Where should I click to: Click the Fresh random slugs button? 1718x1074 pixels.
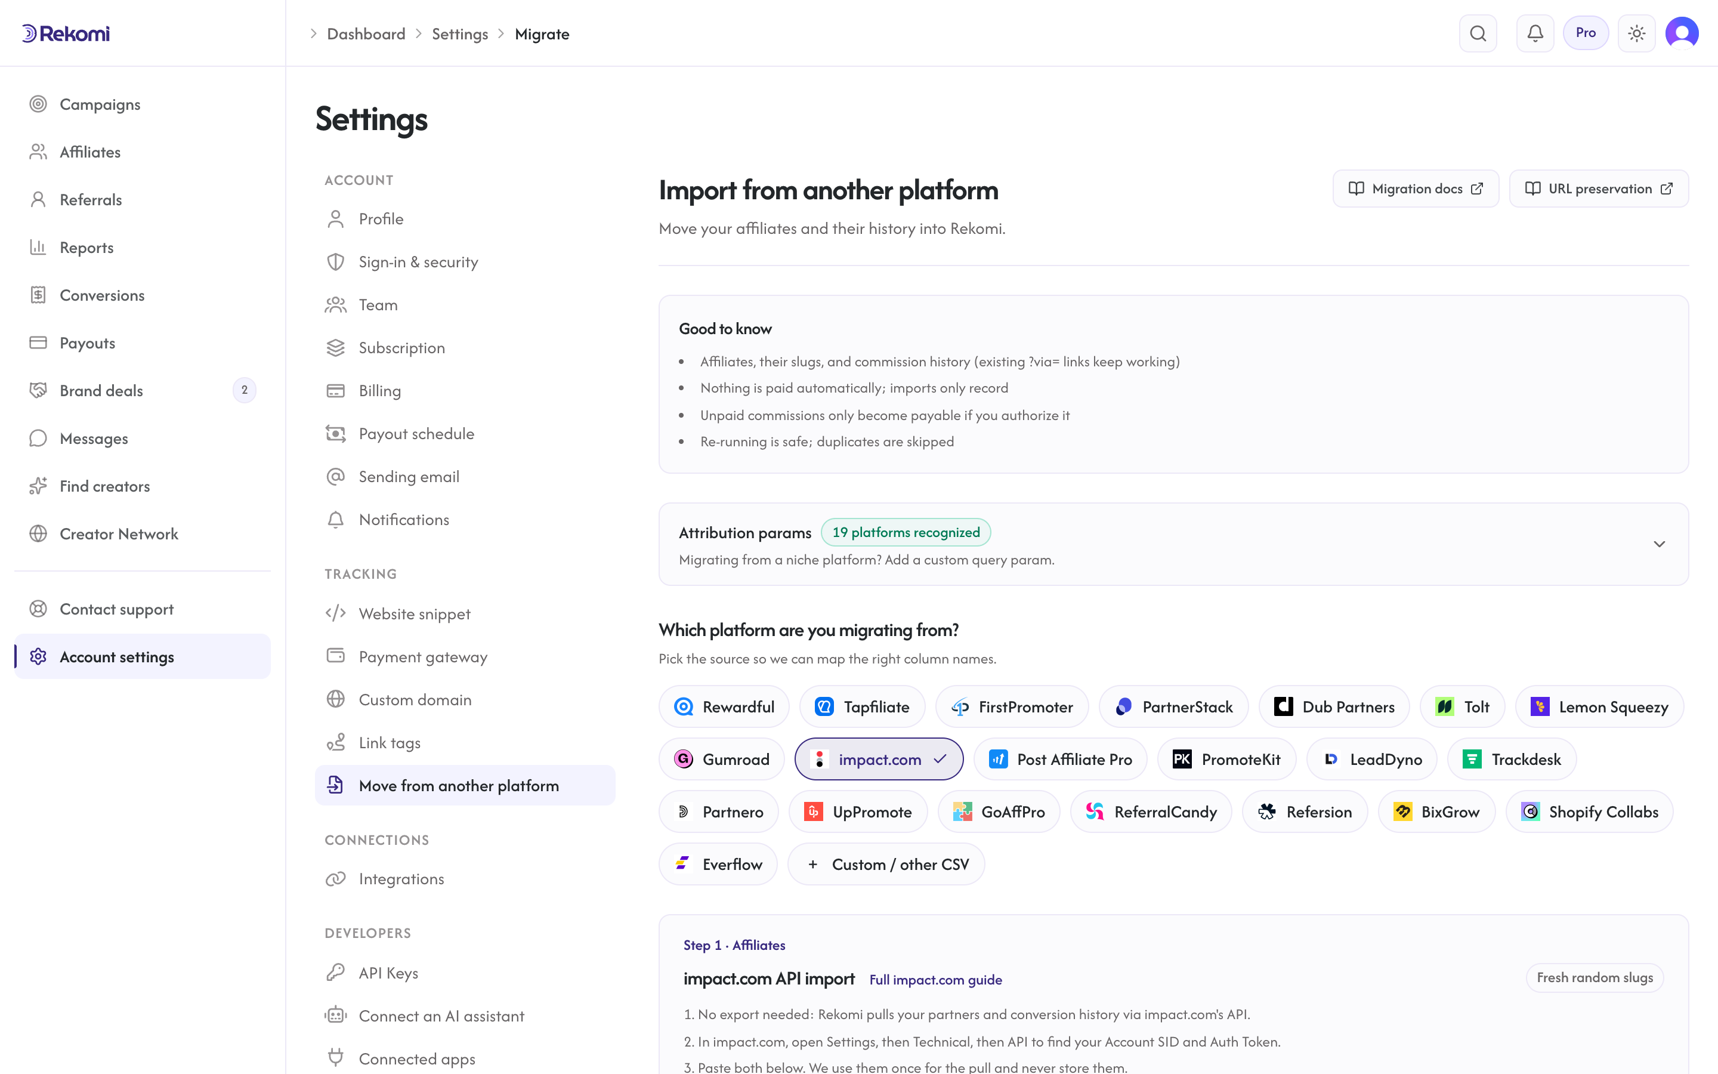[1595, 977]
